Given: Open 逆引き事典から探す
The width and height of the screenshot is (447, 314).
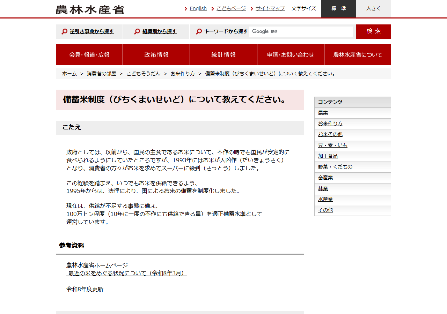Looking at the screenshot, I should [x=91, y=31].
